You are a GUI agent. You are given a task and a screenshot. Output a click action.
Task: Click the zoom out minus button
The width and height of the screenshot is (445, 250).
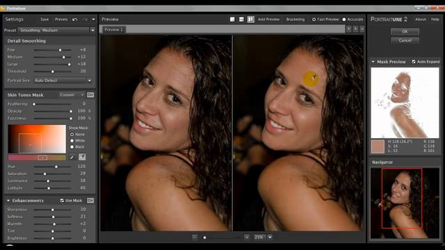click(x=195, y=237)
